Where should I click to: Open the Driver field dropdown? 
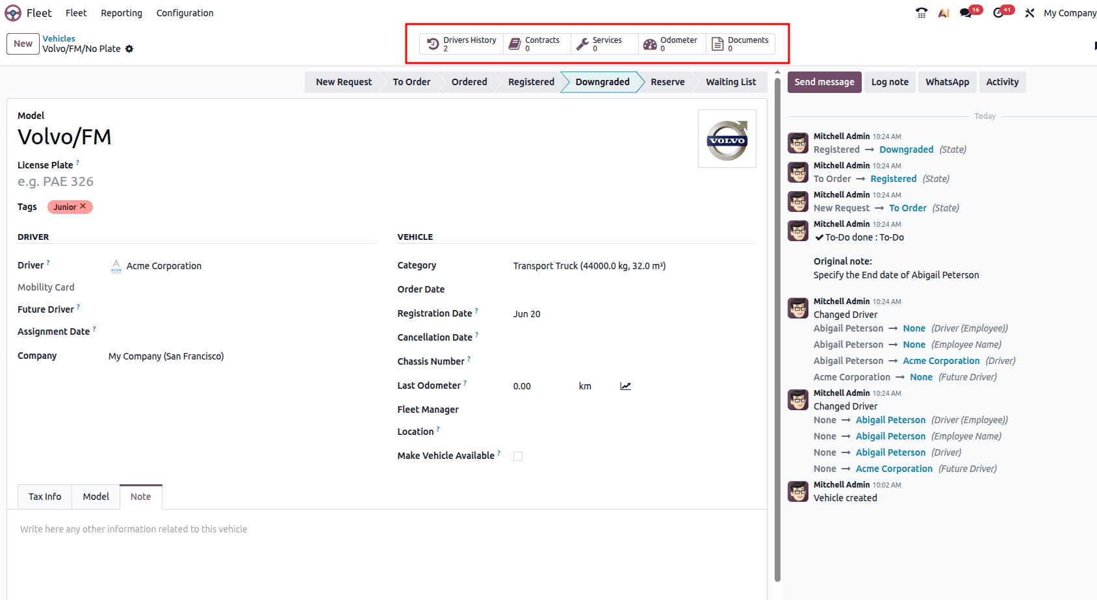(x=242, y=266)
